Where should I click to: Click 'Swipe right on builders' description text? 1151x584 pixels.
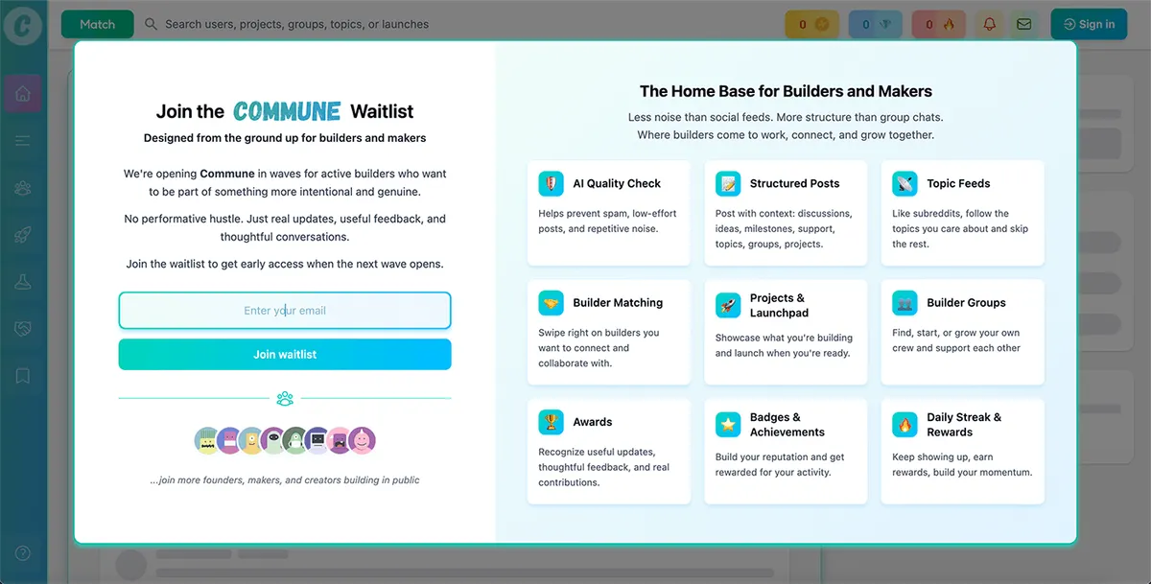[599, 348]
